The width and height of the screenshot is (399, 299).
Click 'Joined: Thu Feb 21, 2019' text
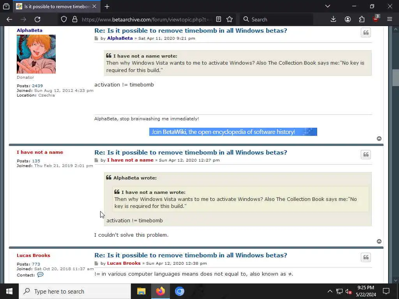55,166
